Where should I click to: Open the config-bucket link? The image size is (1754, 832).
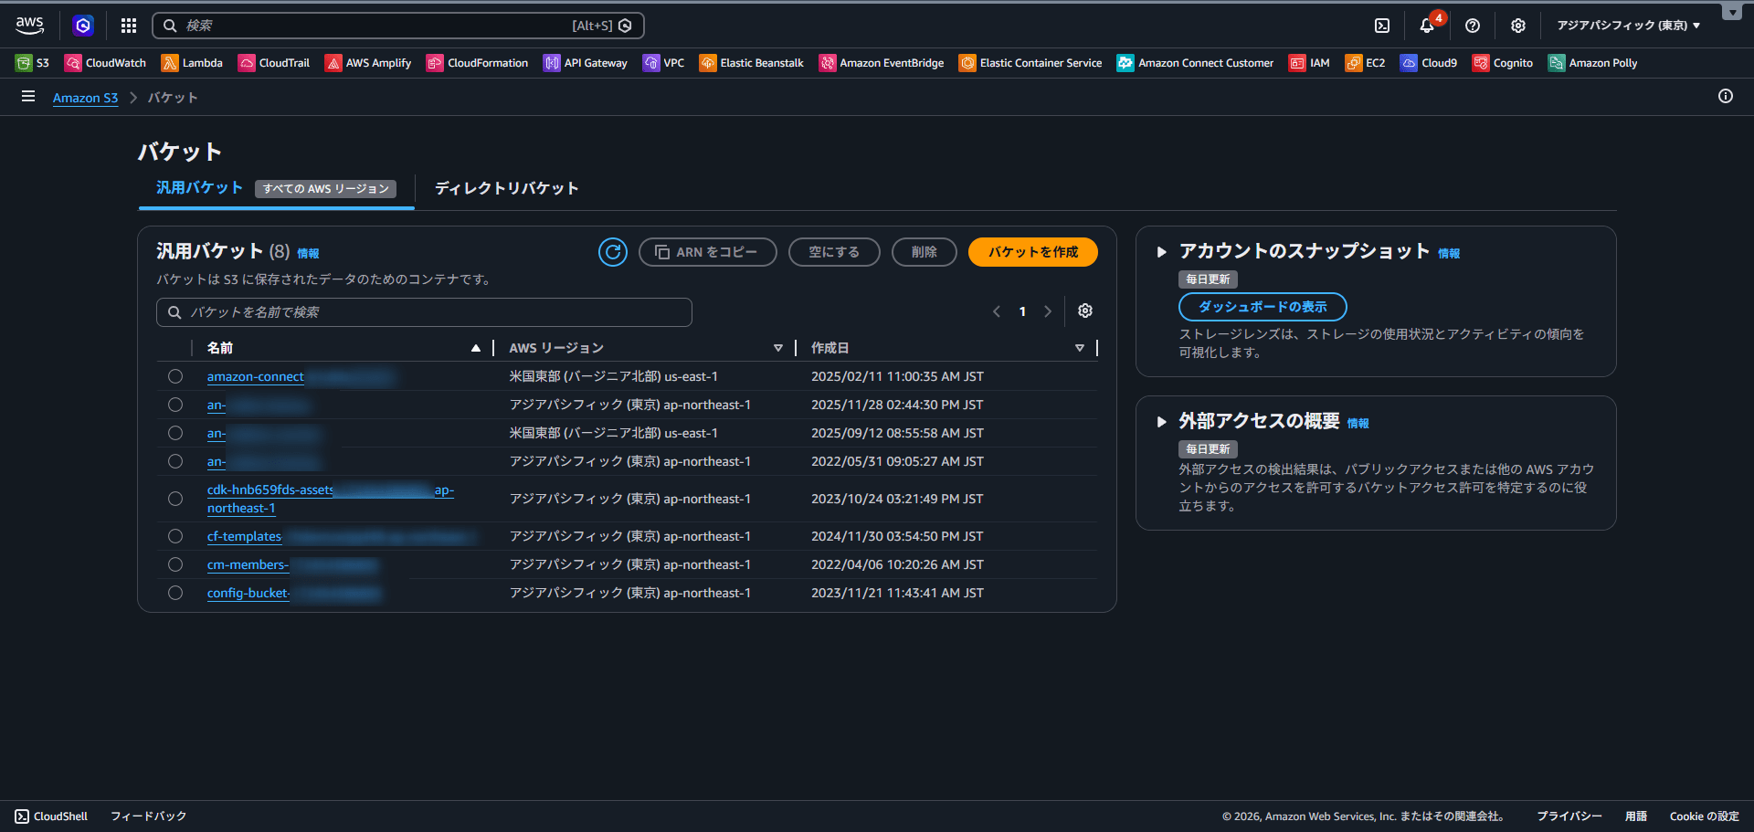[248, 593]
